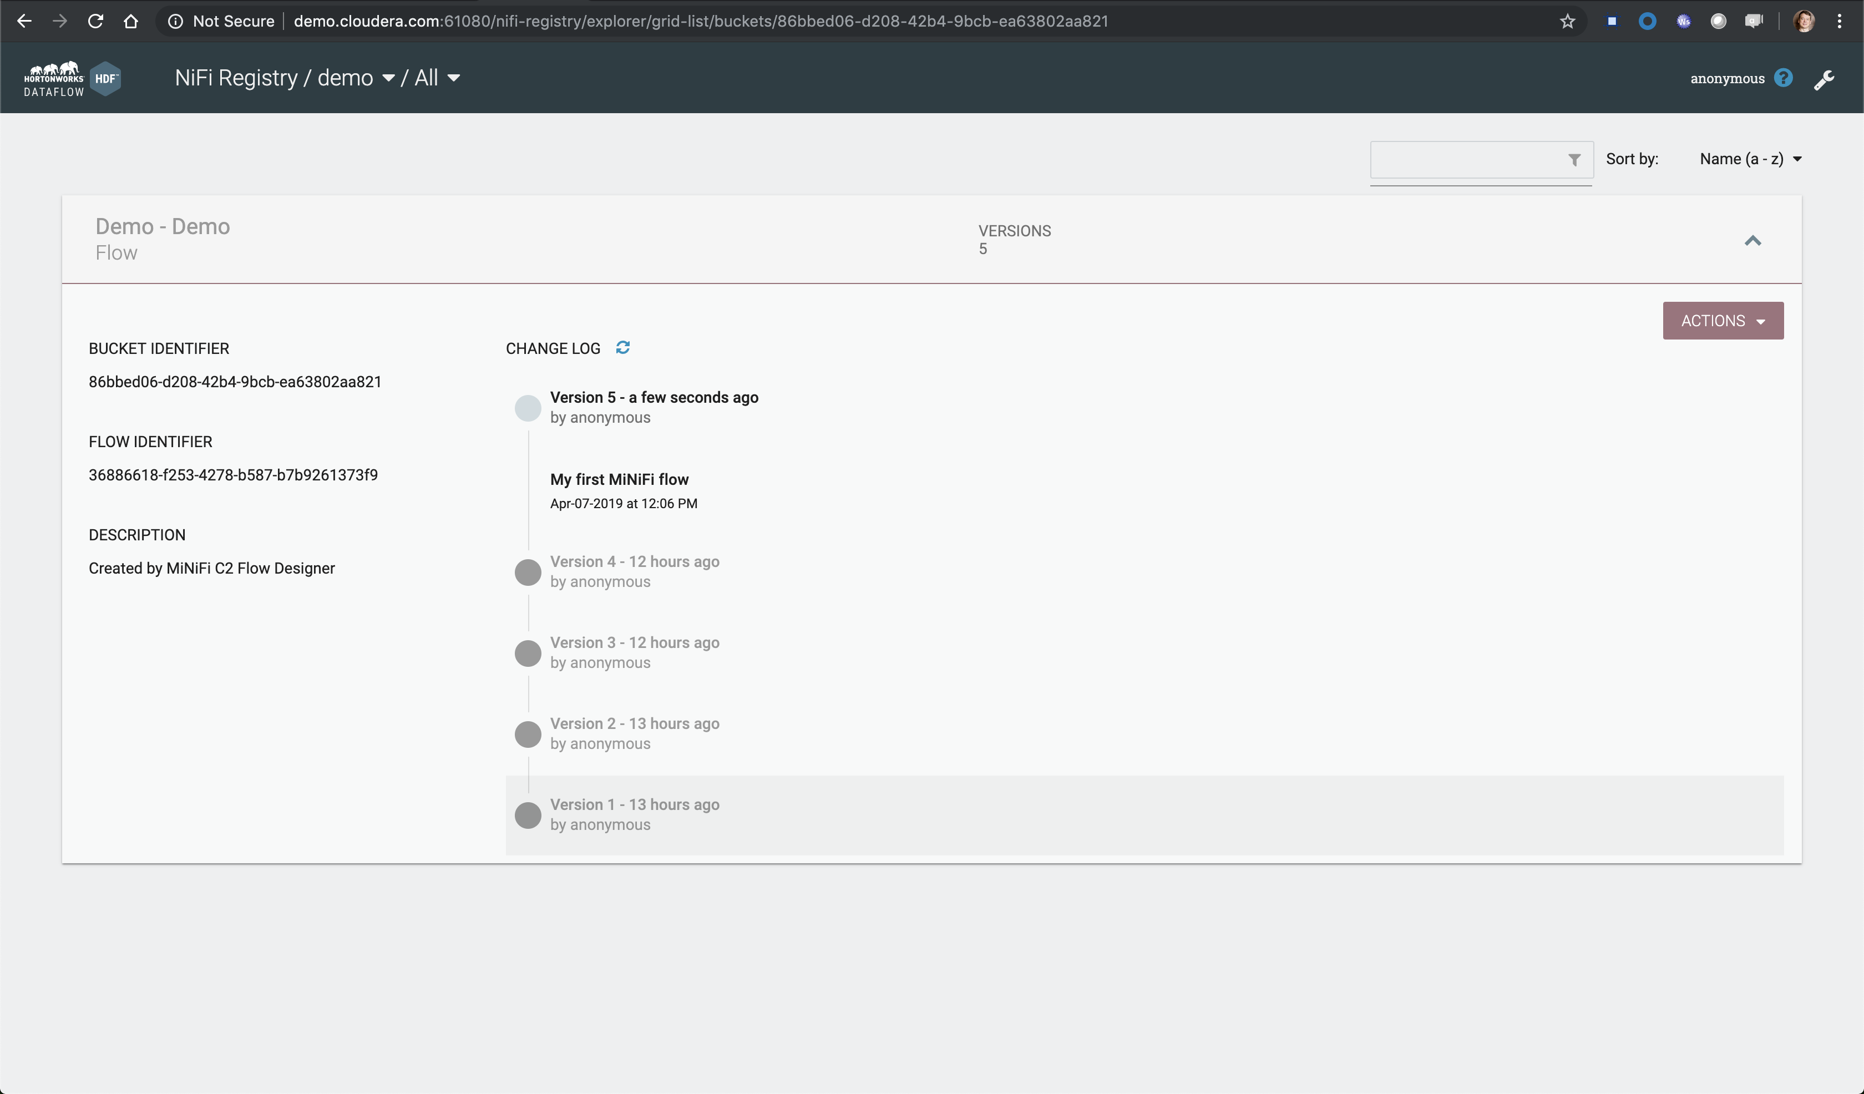Click the Apr-07-2019 at 12:06 PM timestamp

(624, 504)
